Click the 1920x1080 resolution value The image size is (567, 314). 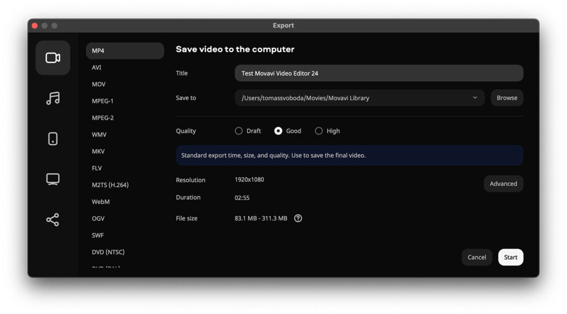tap(249, 180)
